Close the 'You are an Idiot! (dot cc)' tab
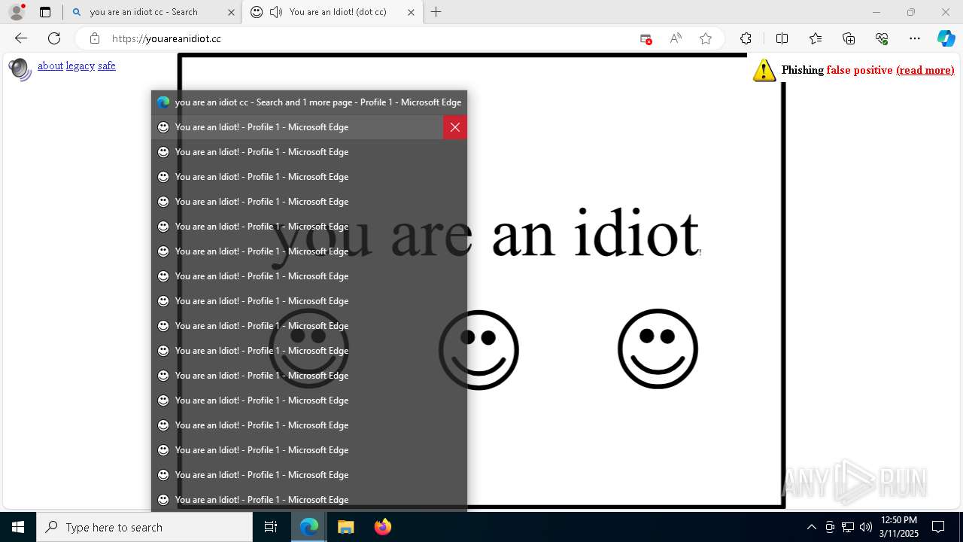963x542 pixels. tap(411, 12)
